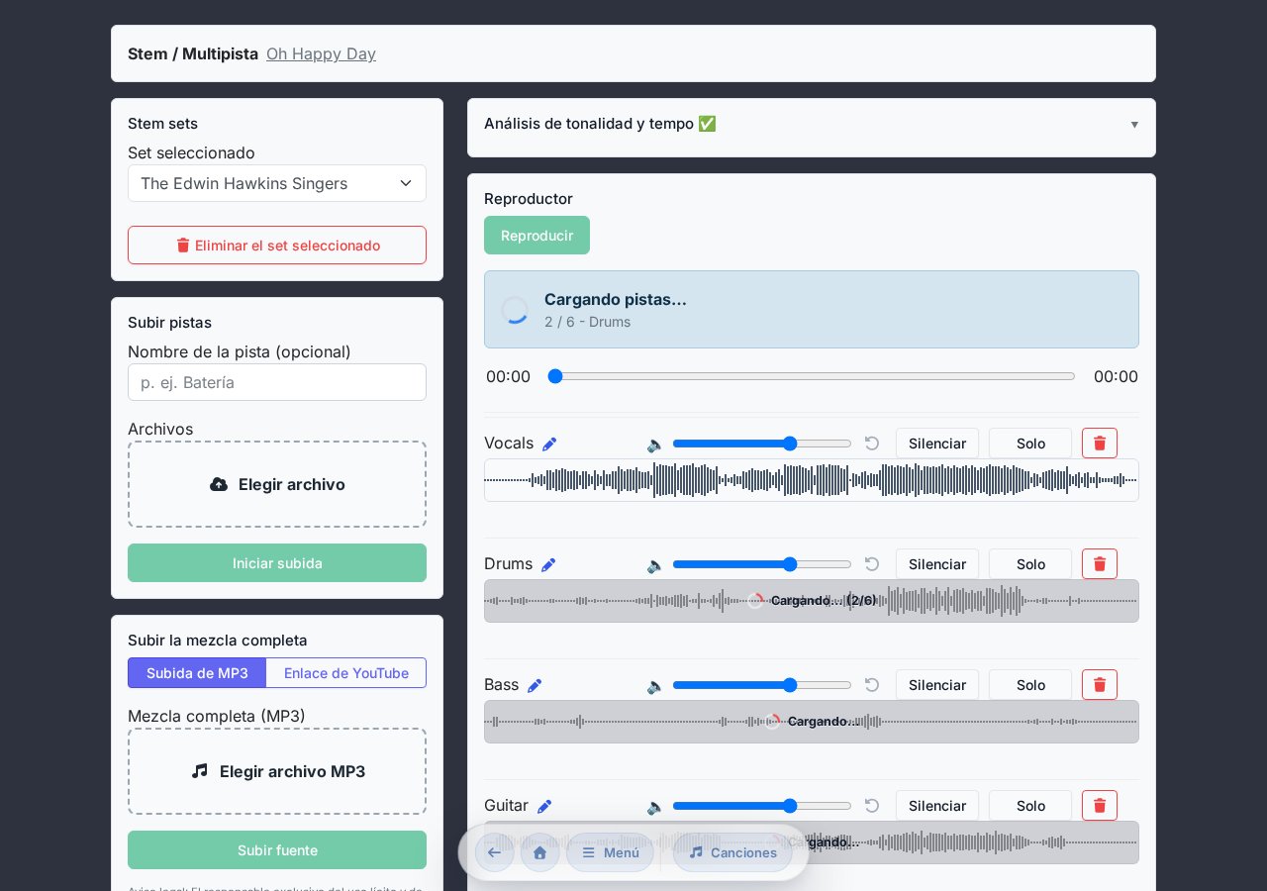This screenshot has width=1267, height=891.
Task: Solo the Drums track
Action: tap(1030, 563)
